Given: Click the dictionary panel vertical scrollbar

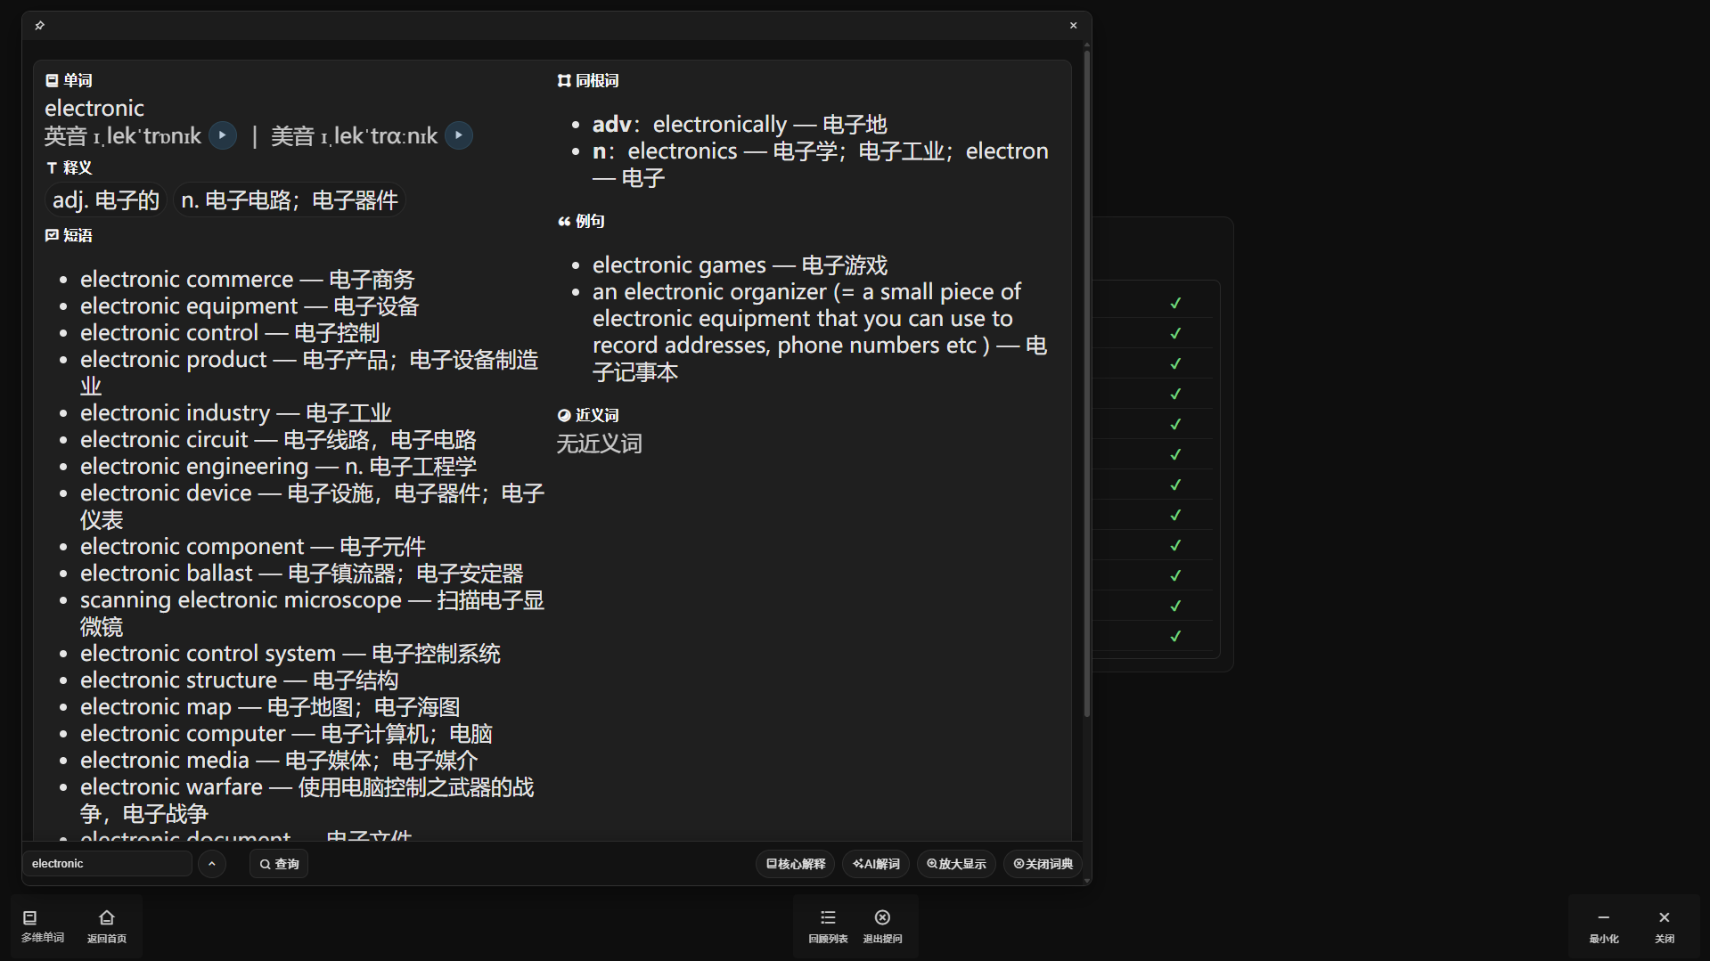Looking at the screenshot, I should point(1086,383).
